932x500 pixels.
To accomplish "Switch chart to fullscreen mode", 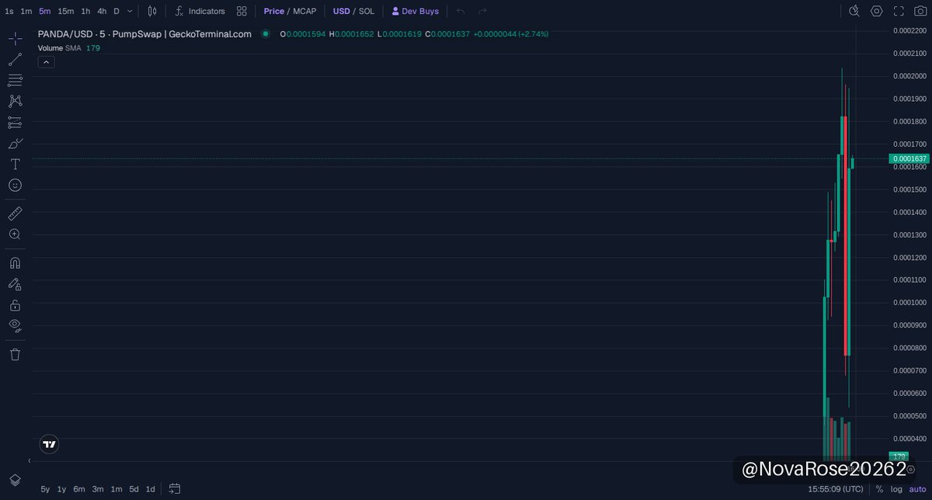I will point(899,11).
